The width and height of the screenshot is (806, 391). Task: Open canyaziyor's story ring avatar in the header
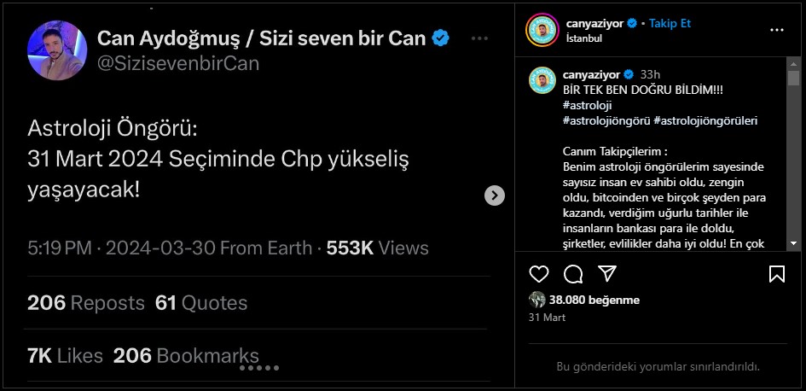pos(542,30)
